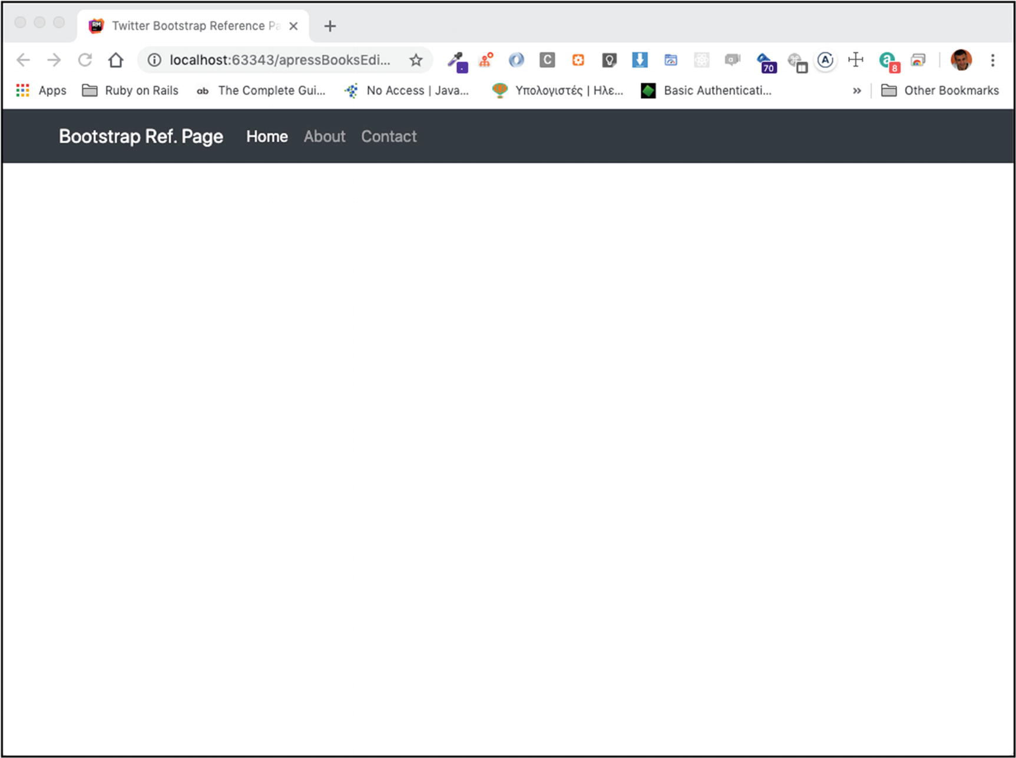
Task: Open the Ruby on Rails bookmark folder
Action: 130,91
